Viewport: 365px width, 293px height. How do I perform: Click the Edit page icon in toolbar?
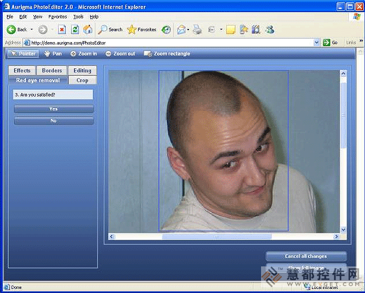click(212, 29)
